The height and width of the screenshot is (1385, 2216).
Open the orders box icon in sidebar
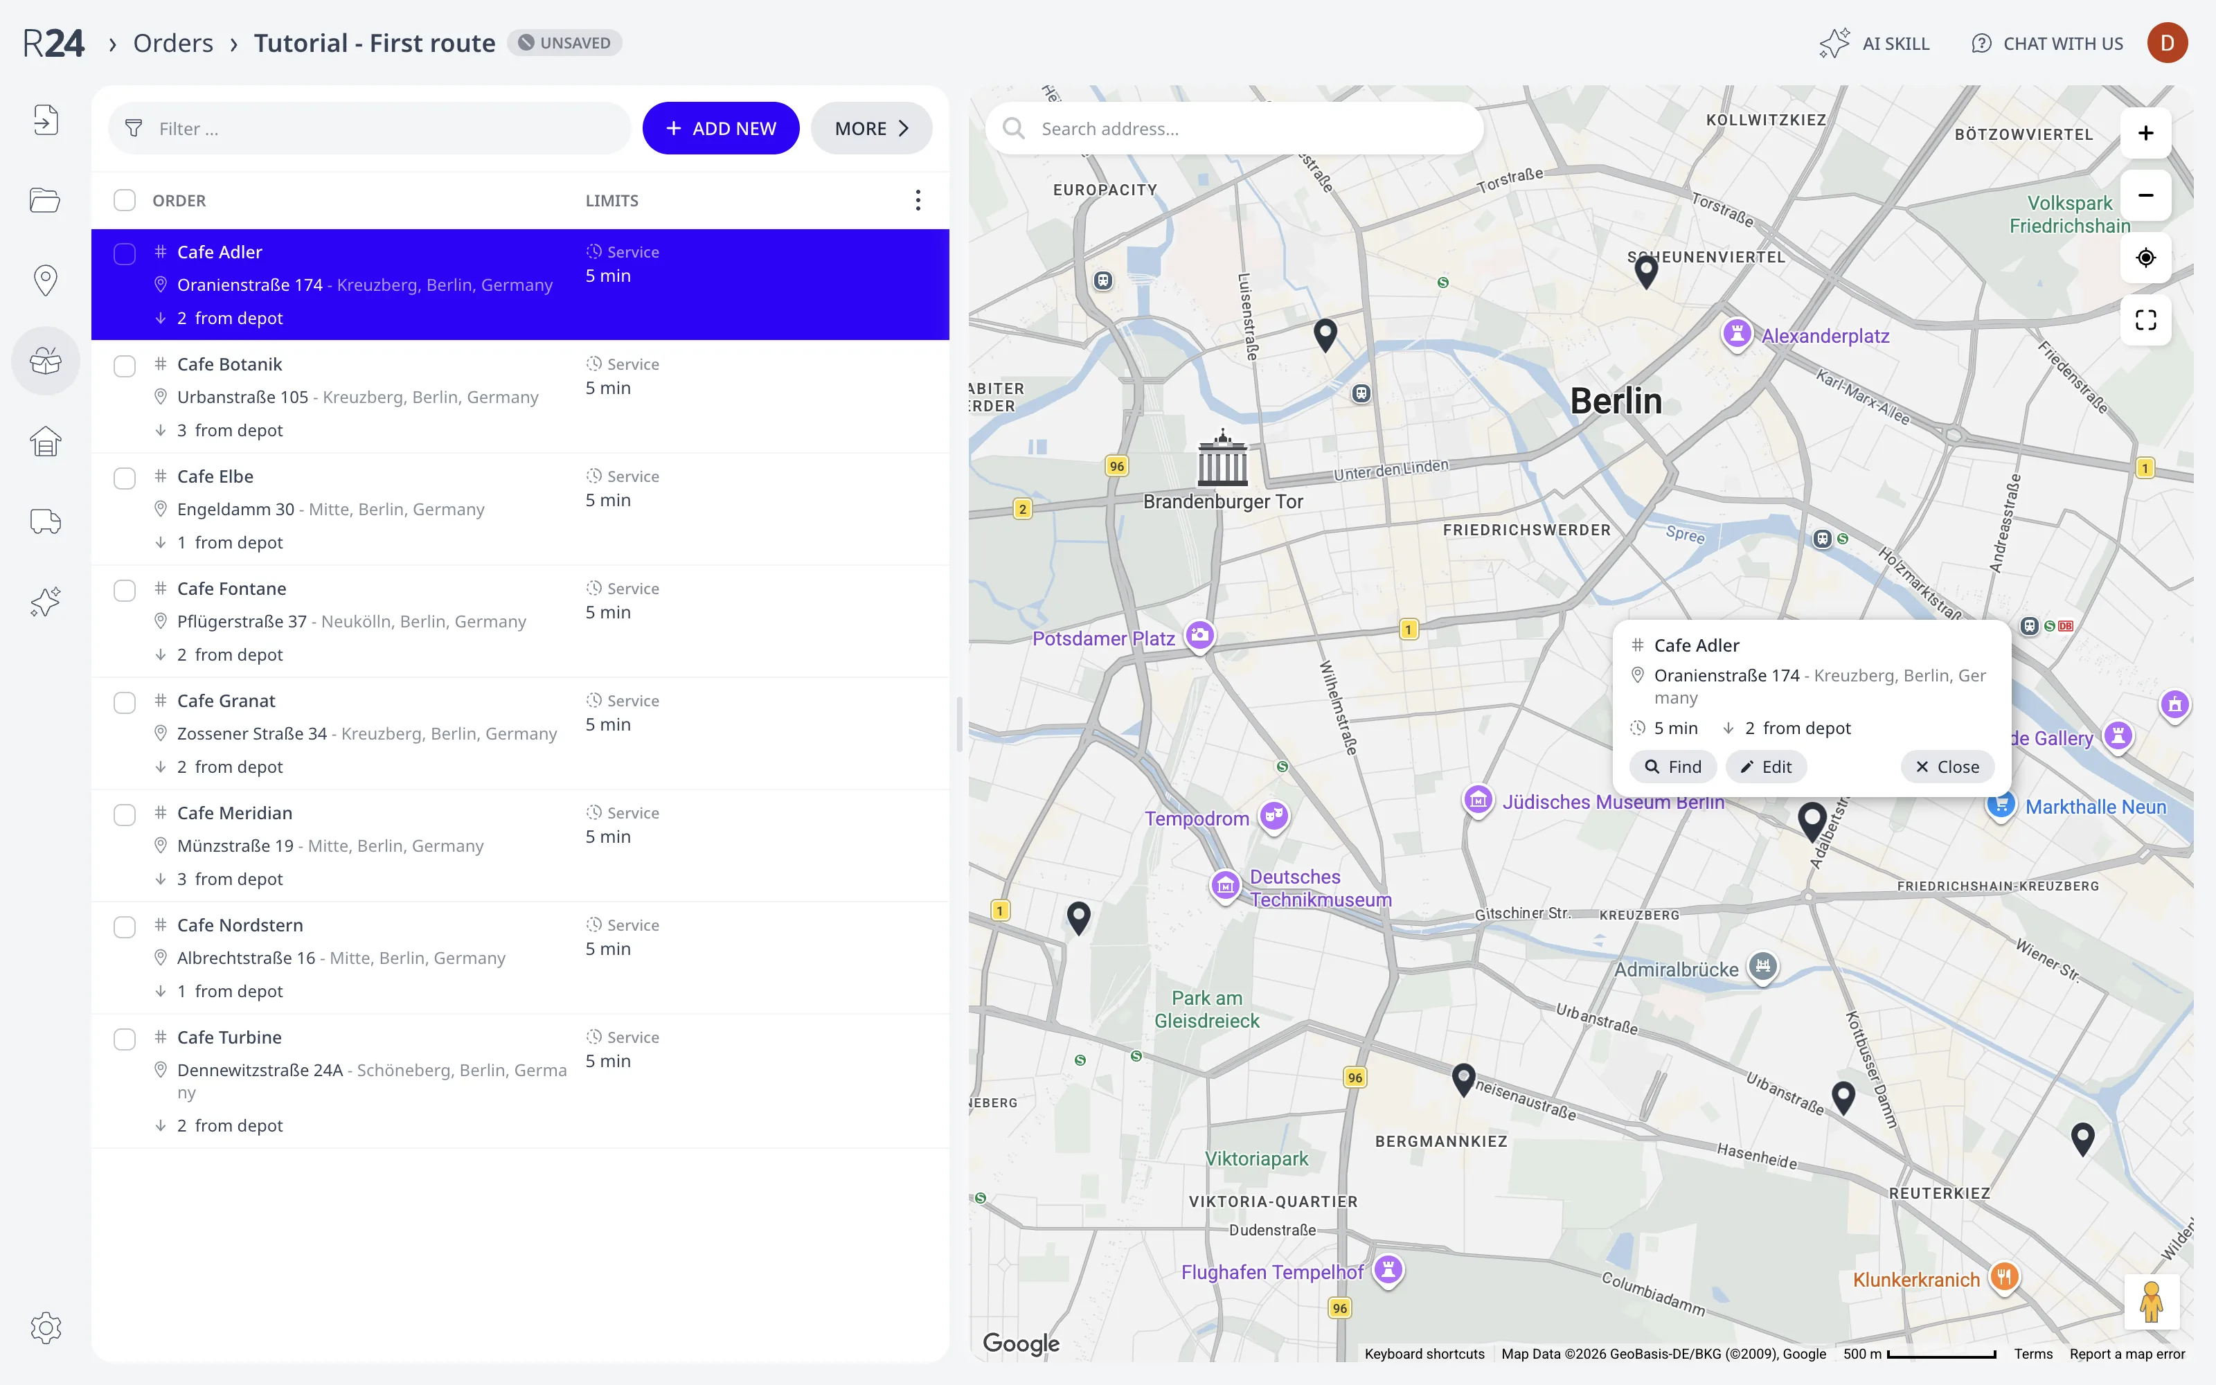[45, 361]
